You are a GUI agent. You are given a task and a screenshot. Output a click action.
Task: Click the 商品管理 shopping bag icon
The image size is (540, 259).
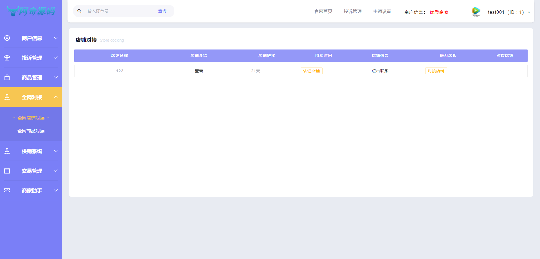(7, 77)
